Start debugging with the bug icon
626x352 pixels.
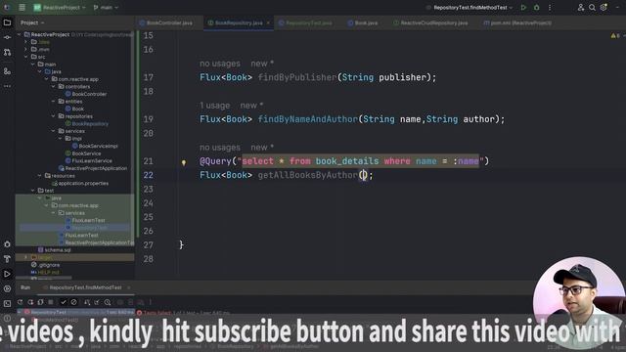pyautogui.click(x=537, y=8)
